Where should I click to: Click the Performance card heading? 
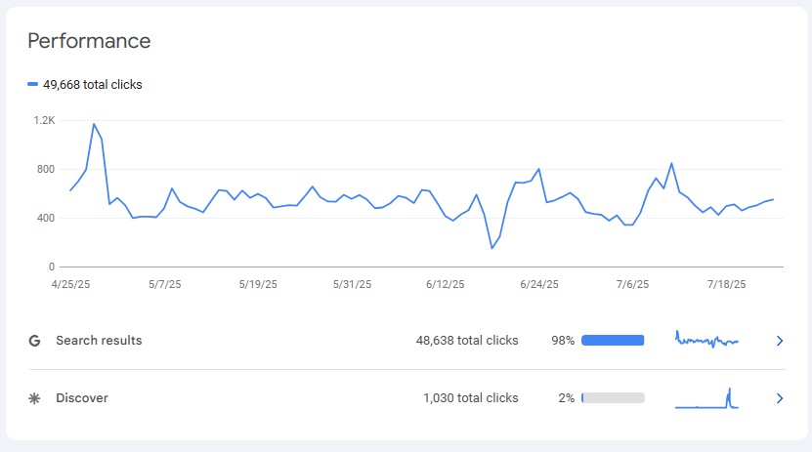(x=89, y=41)
